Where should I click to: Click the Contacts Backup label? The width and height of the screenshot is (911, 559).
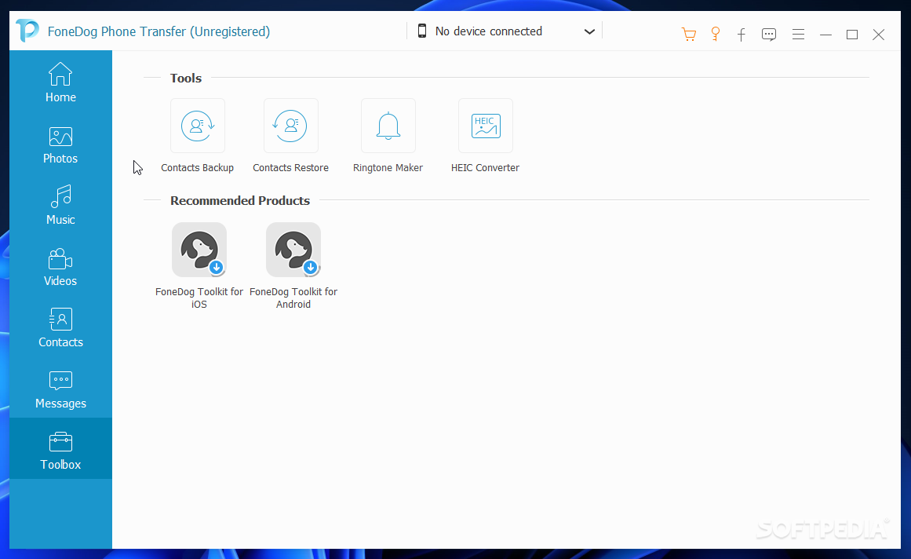[x=198, y=167]
